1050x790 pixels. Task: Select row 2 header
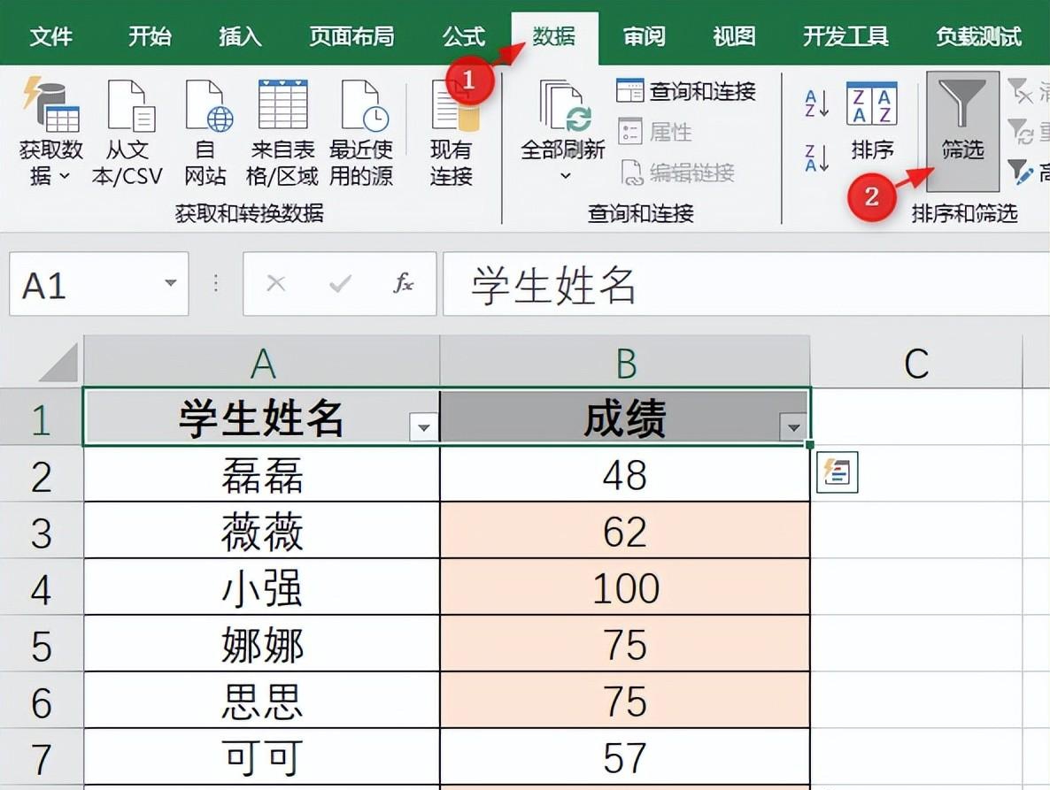pos(41,473)
